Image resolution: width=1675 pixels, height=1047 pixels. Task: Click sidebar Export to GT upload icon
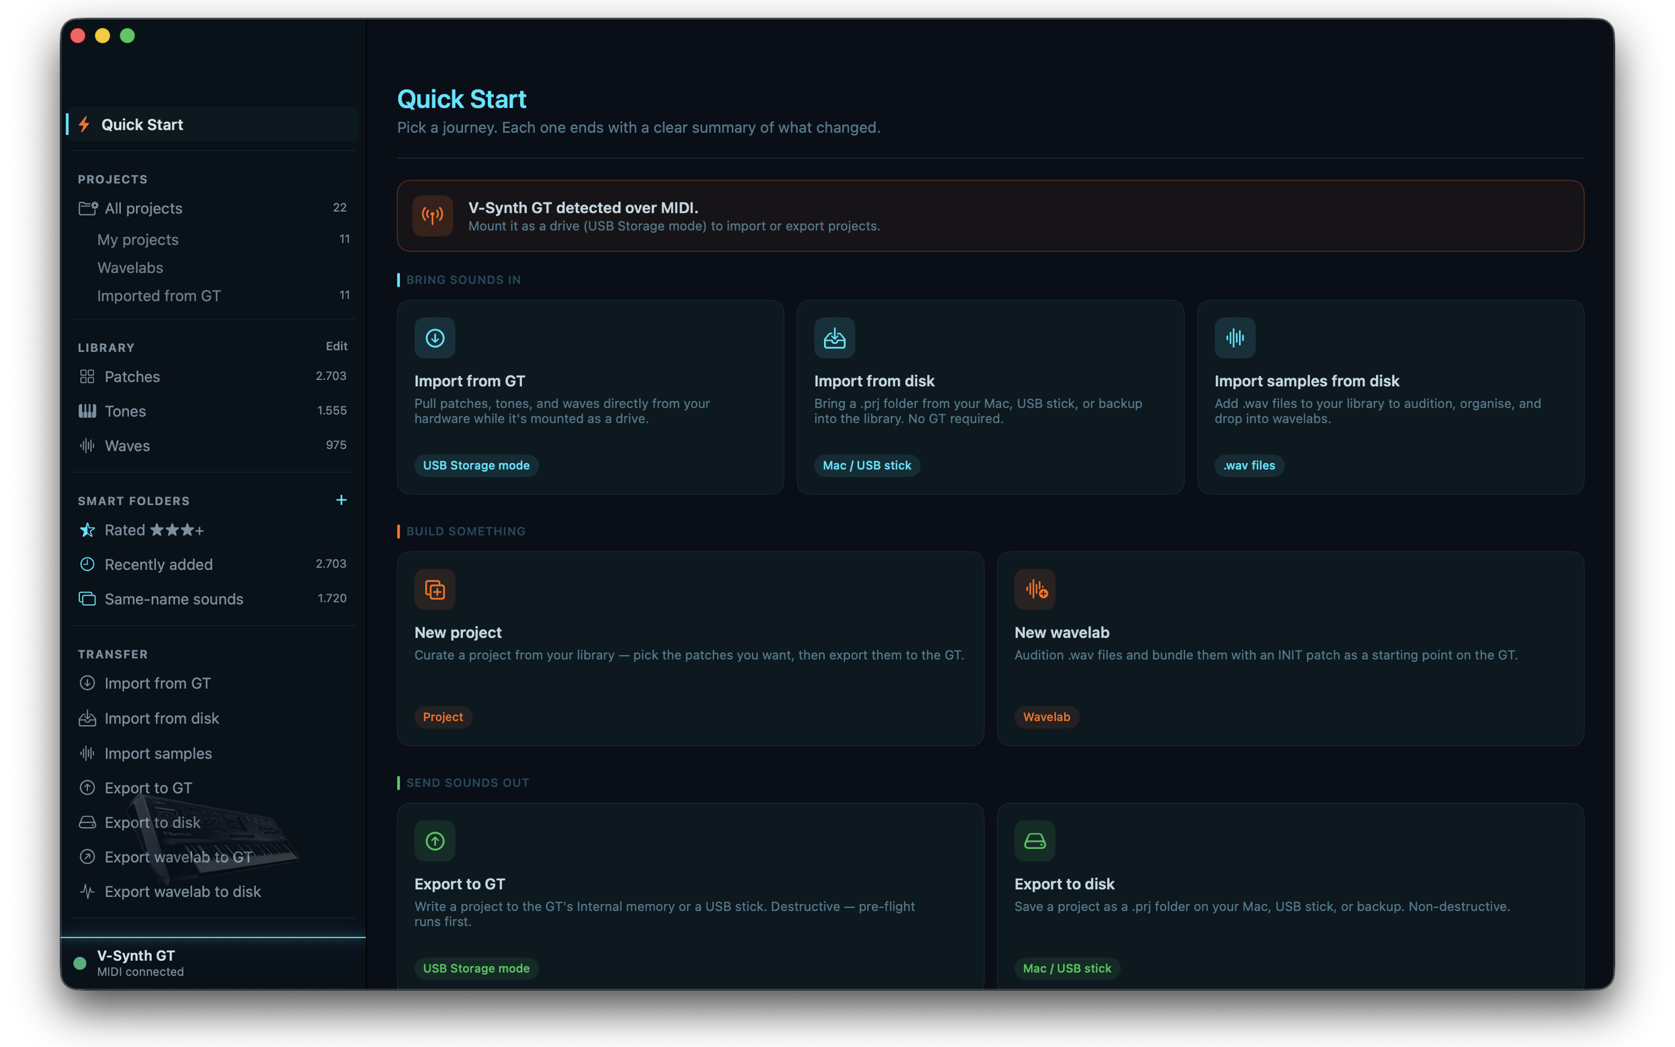click(87, 788)
